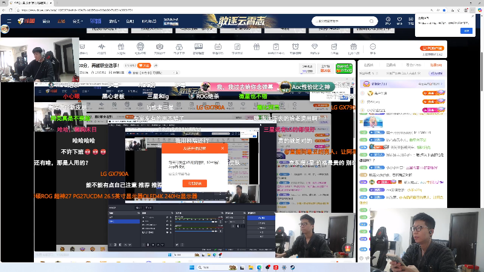Screen dimensions: 484x272
Task: Switch to the second chat panel tab
Action: pyautogui.click(x=391, y=65)
